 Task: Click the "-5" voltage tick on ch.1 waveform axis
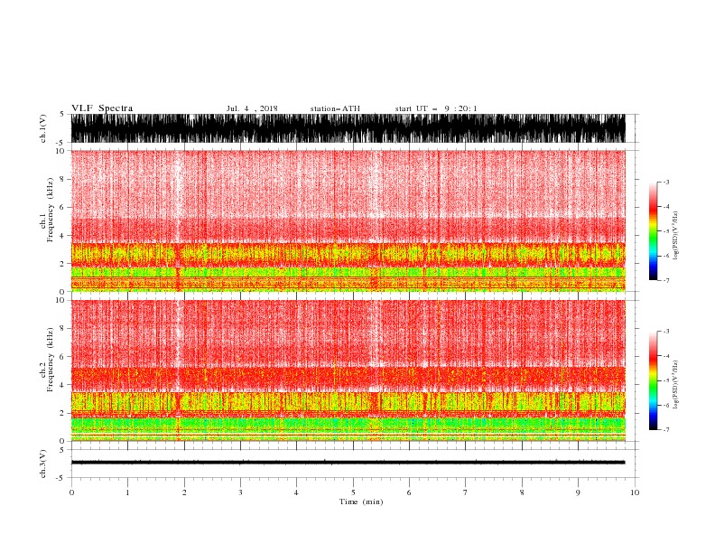coord(61,142)
